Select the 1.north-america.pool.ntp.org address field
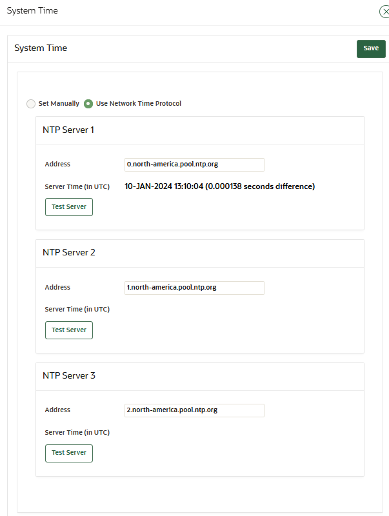Viewport: 389px width, 516px height. coord(194,288)
